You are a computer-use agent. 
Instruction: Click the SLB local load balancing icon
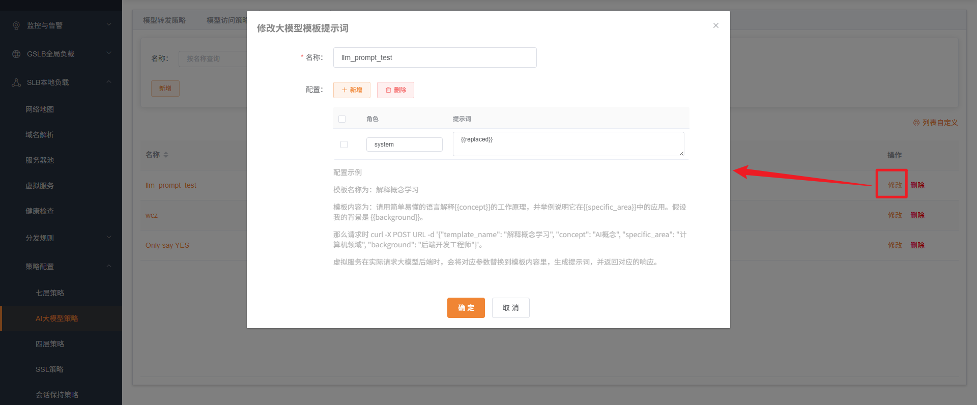[16, 82]
